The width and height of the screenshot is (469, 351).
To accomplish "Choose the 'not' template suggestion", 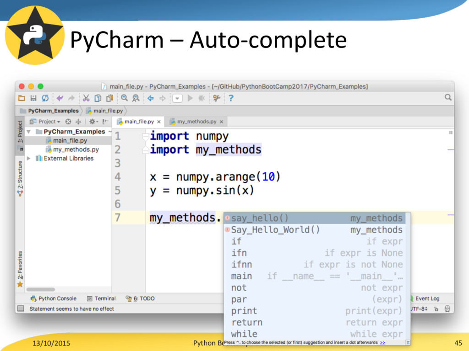I will (314, 288).
